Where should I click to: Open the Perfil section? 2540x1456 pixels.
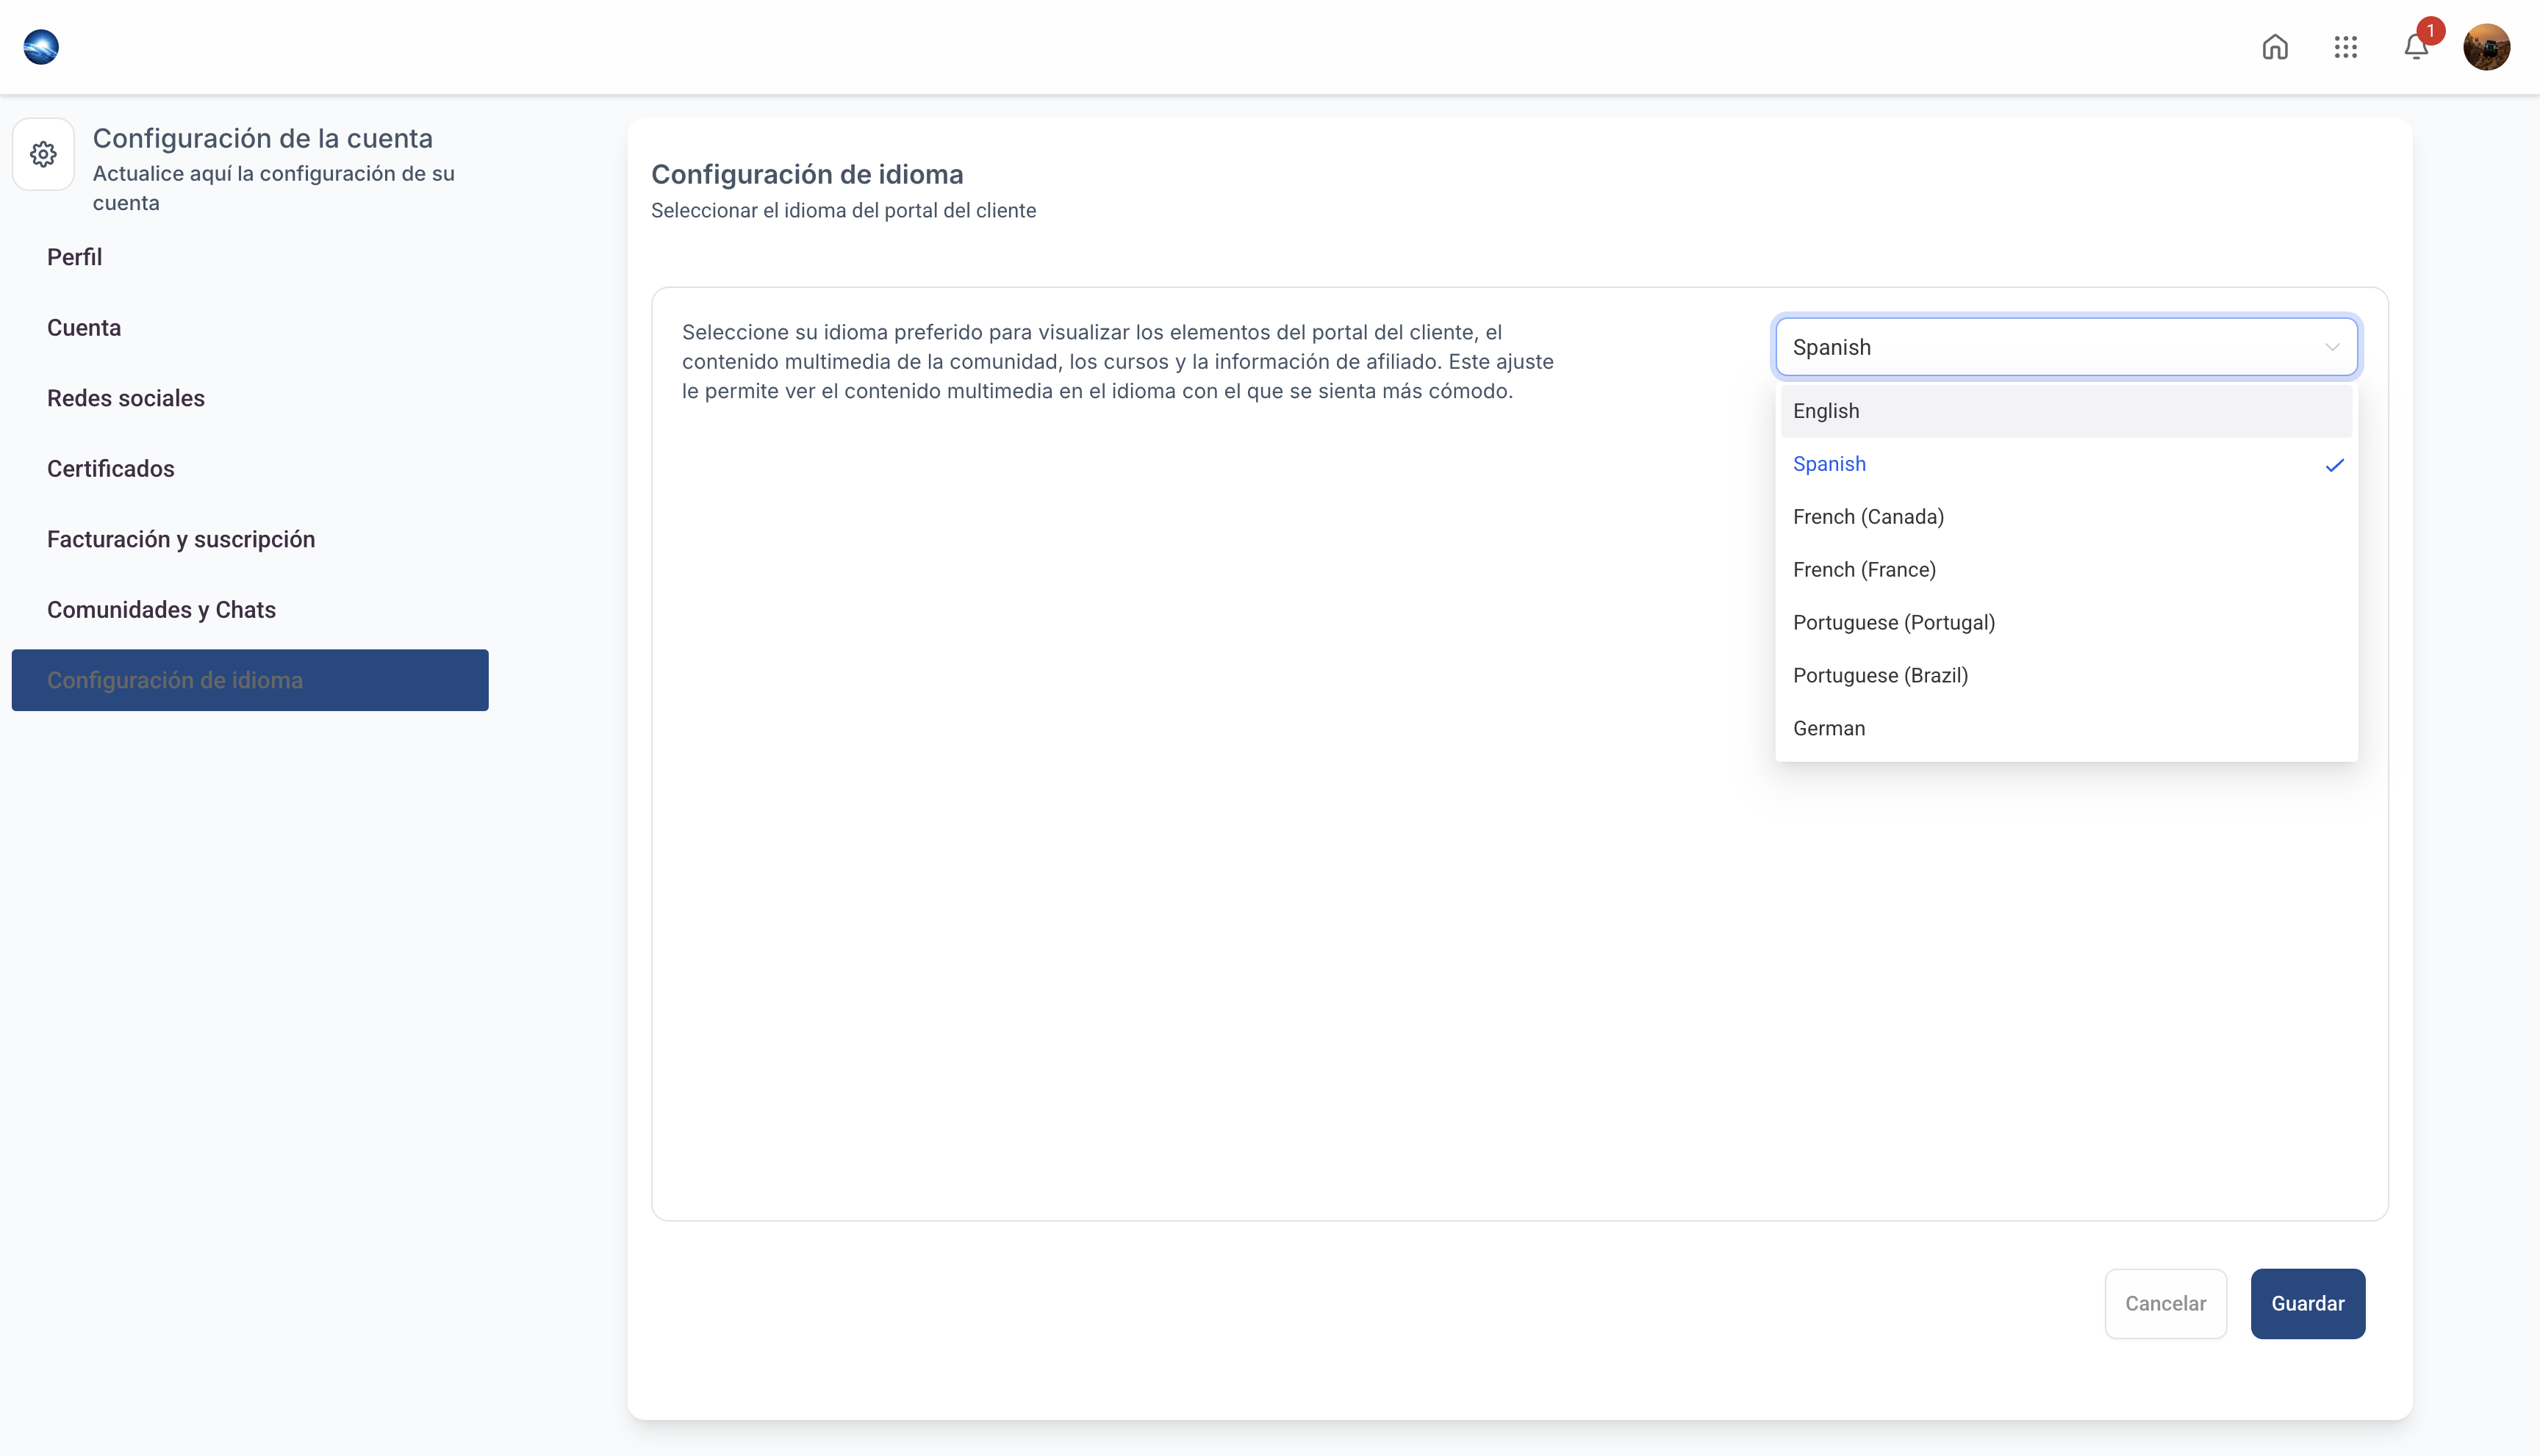point(75,257)
